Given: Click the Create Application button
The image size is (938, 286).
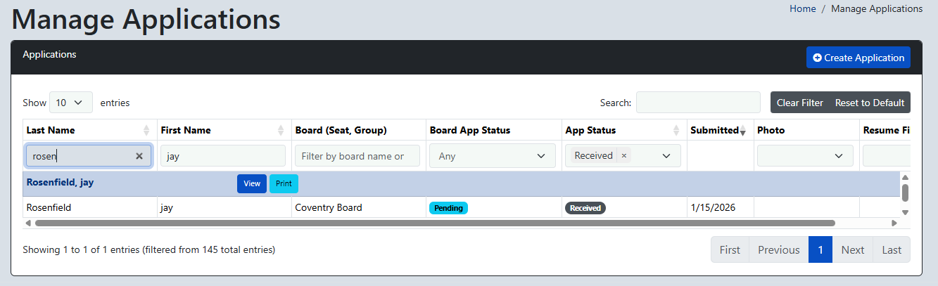Looking at the screenshot, I should point(858,58).
